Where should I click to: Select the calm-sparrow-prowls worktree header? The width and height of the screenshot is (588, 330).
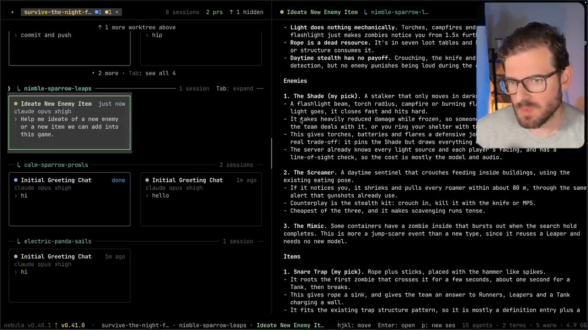point(56,165)
